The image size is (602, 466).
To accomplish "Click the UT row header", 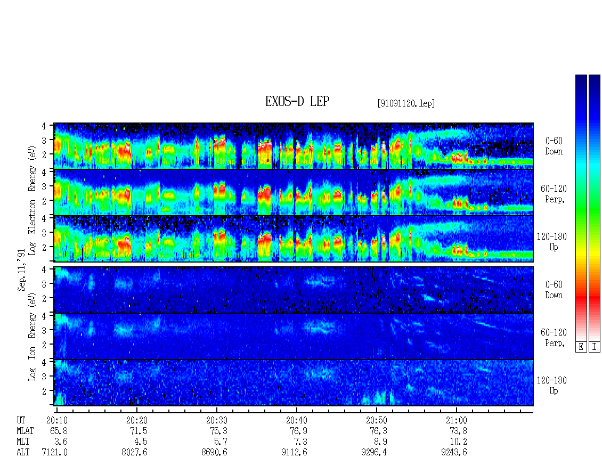I will click(21, 420).
